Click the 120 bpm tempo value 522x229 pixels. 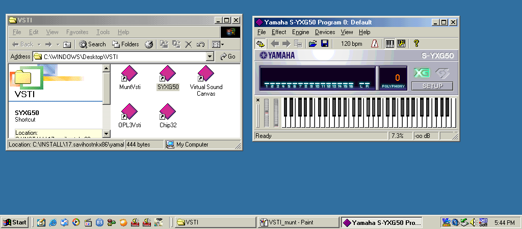click(x=351, y=44)
